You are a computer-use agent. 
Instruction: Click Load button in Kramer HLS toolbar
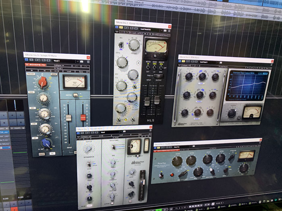point(160,35)
